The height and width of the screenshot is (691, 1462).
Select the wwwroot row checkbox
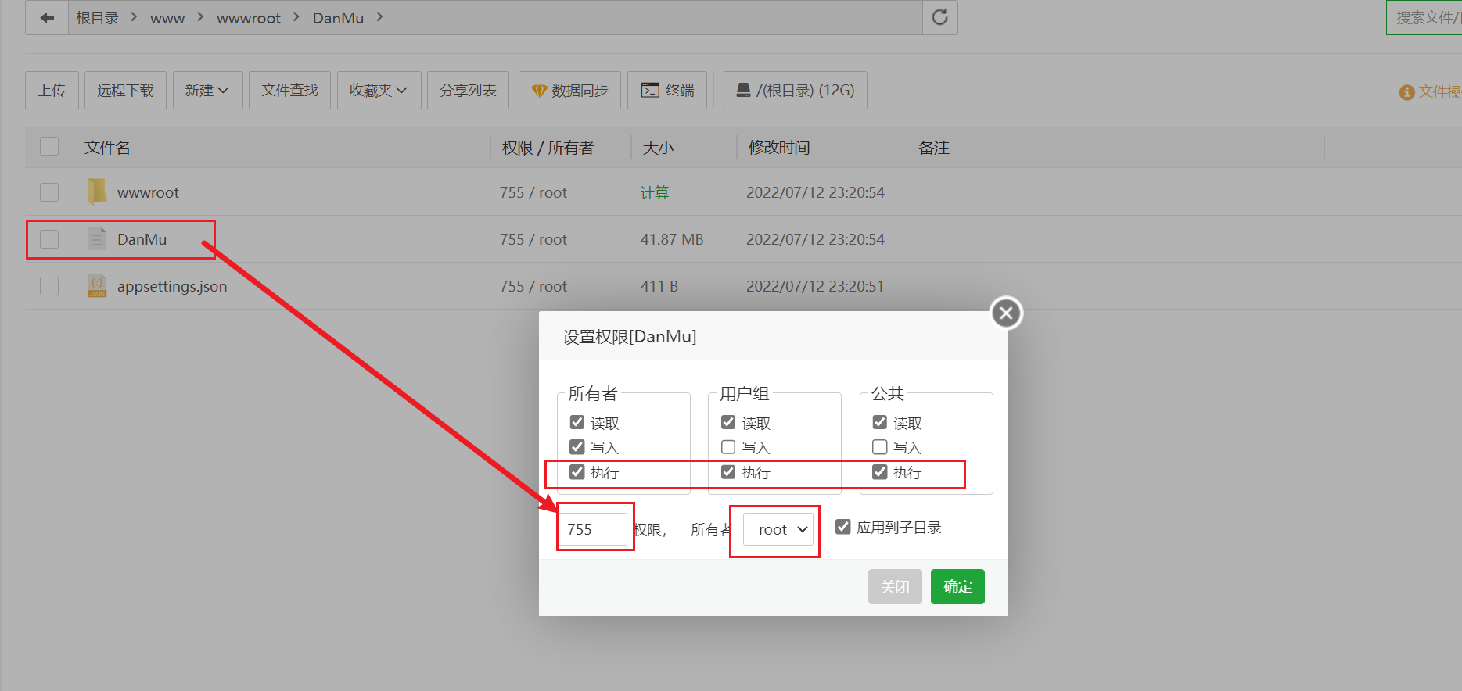(x=49, y=192)
